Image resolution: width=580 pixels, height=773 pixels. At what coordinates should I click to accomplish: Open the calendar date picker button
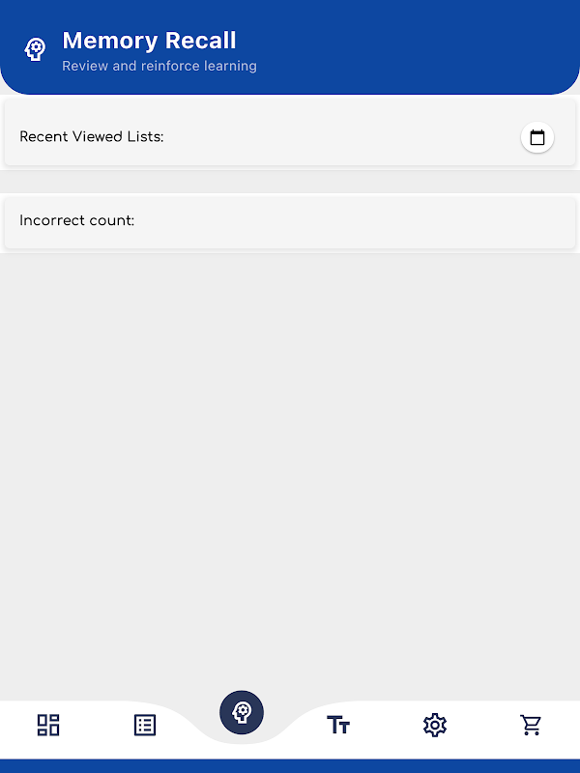tap(537, 137)
